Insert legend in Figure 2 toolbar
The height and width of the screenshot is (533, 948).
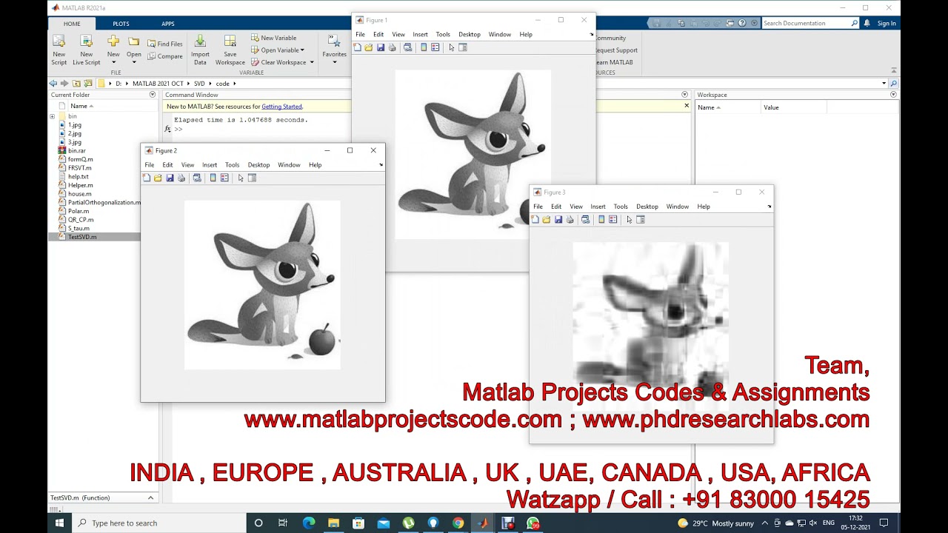(224, 178)
